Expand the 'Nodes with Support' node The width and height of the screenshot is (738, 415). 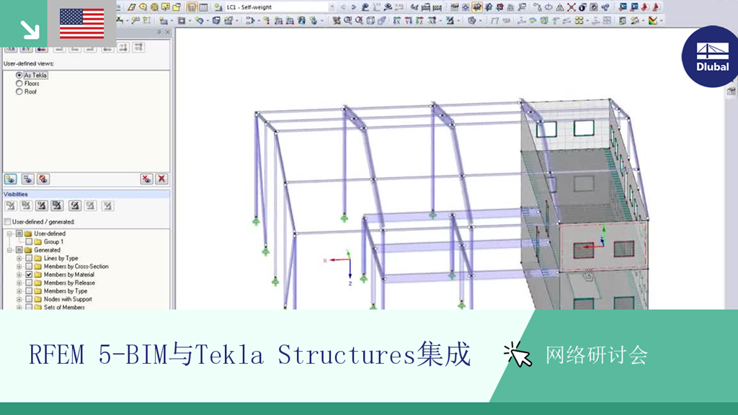(19, 299)
